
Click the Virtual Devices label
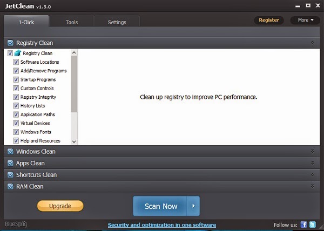pyautogui.click(x=35, y=123)
